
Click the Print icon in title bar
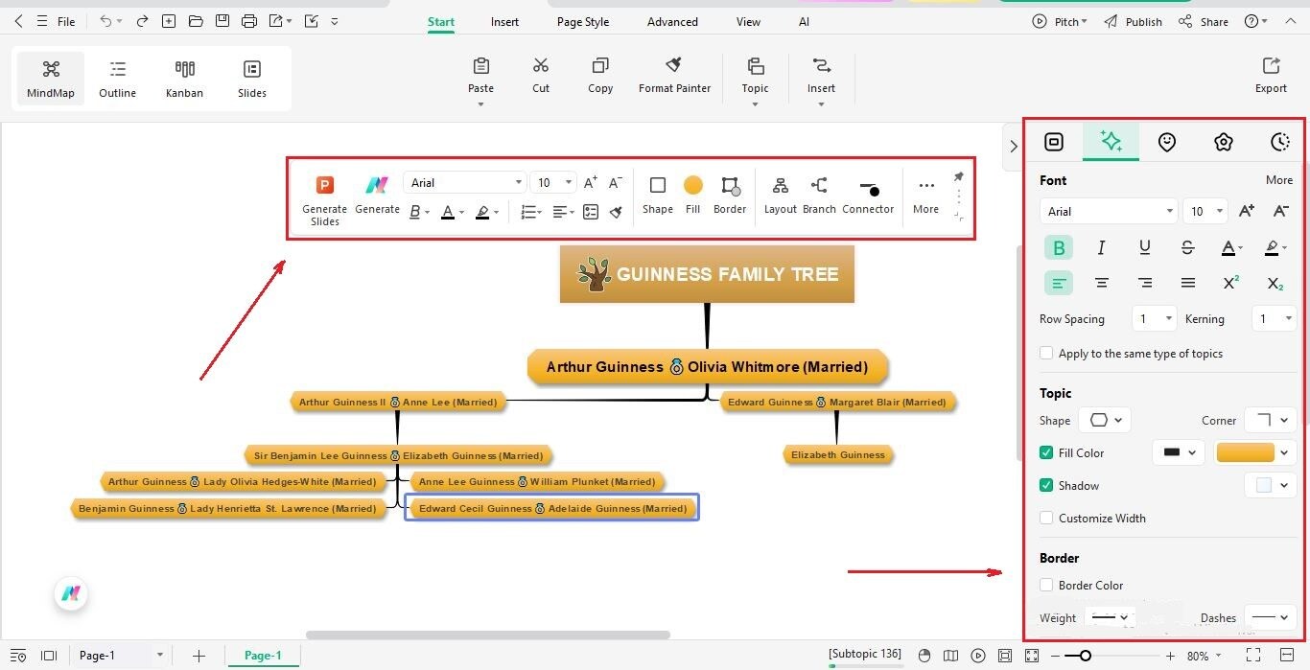point(249,21)
